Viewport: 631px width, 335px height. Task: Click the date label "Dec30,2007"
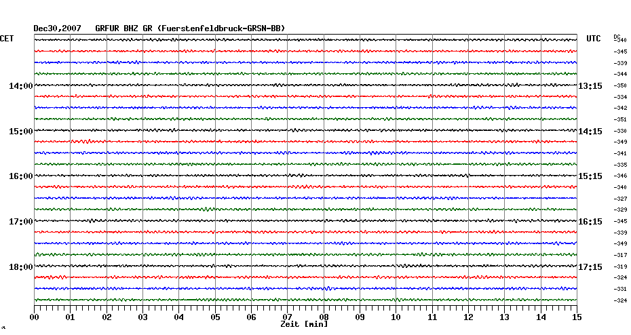pos(57,28)
